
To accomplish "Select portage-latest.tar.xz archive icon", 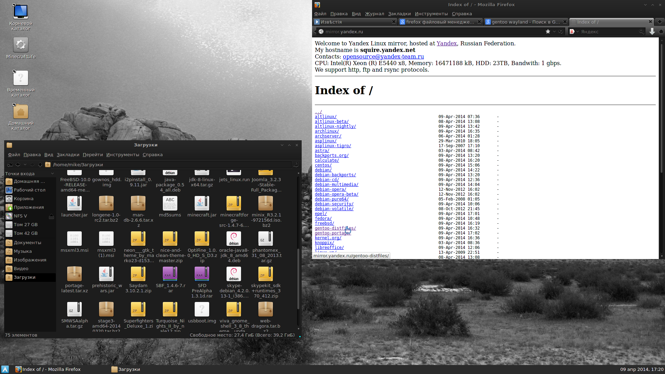I will click(x=74, y=274).
